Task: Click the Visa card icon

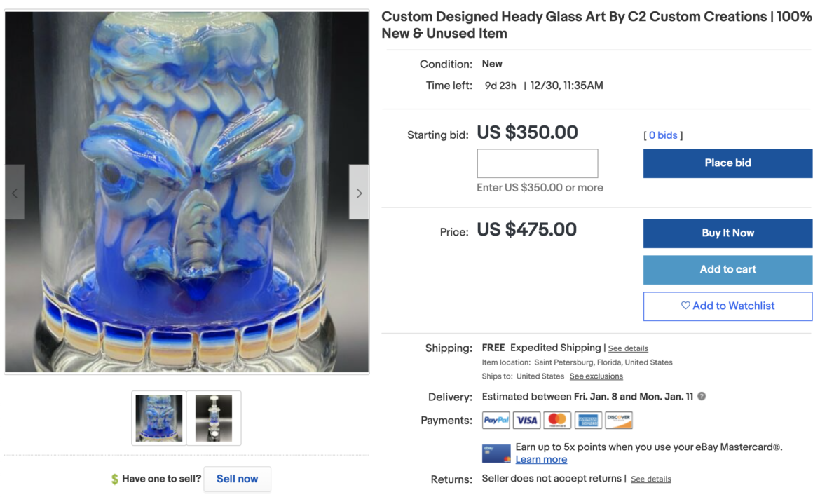Action: click(x=526, y=421)
